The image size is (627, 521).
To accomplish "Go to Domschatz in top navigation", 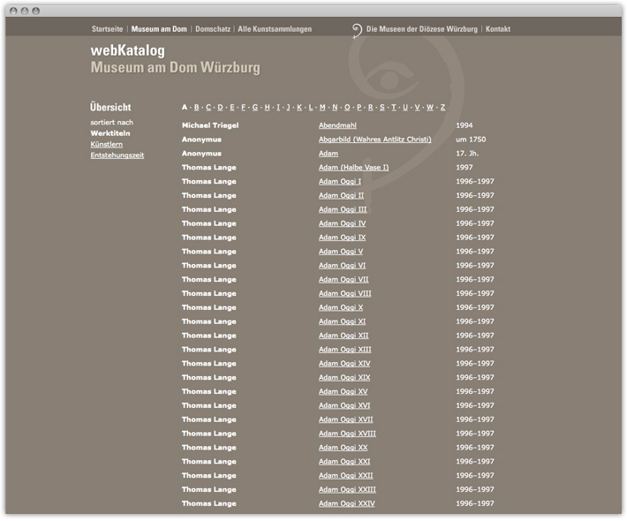I will click(213, 29).
